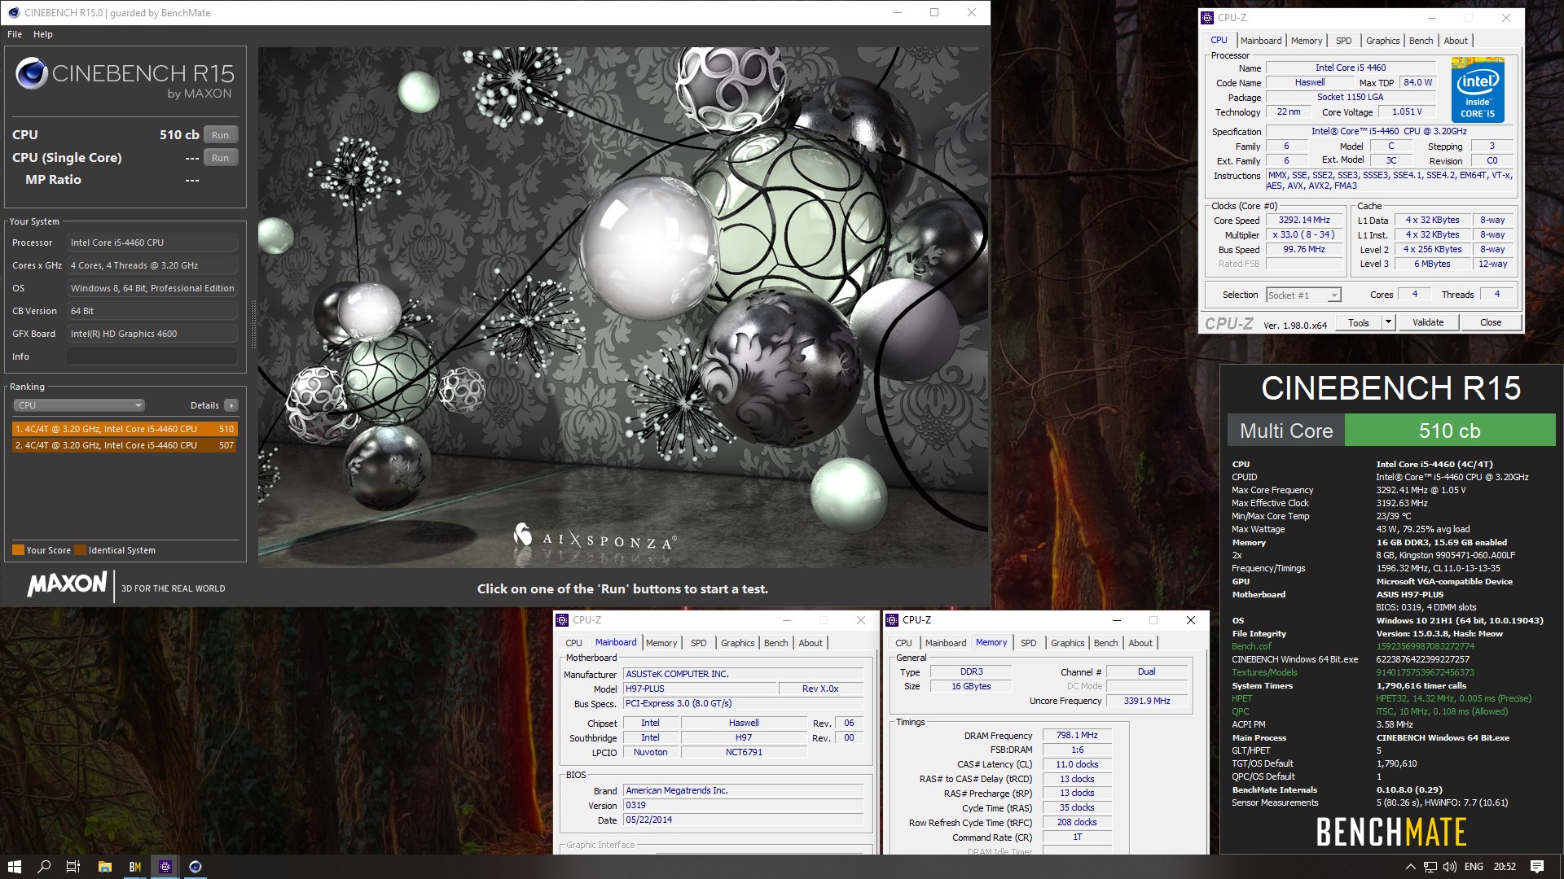Open Bench tab in top CPU-Z
Viewport: 1564px width, 879px height.
point(1421,41)
